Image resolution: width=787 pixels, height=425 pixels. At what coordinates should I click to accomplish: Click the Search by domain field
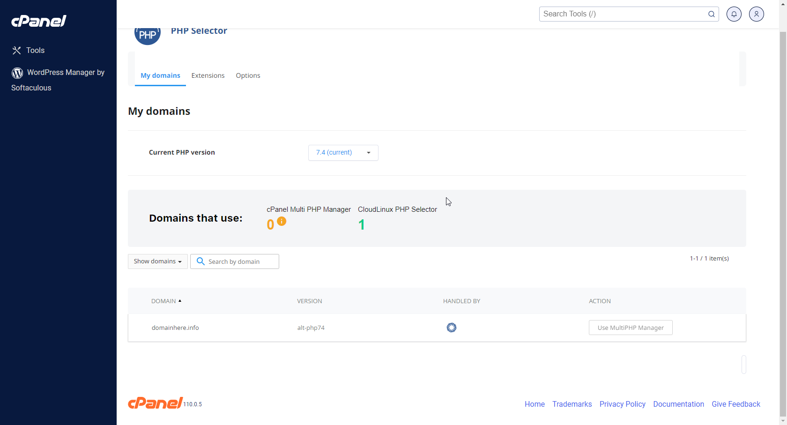coord(235,261)
